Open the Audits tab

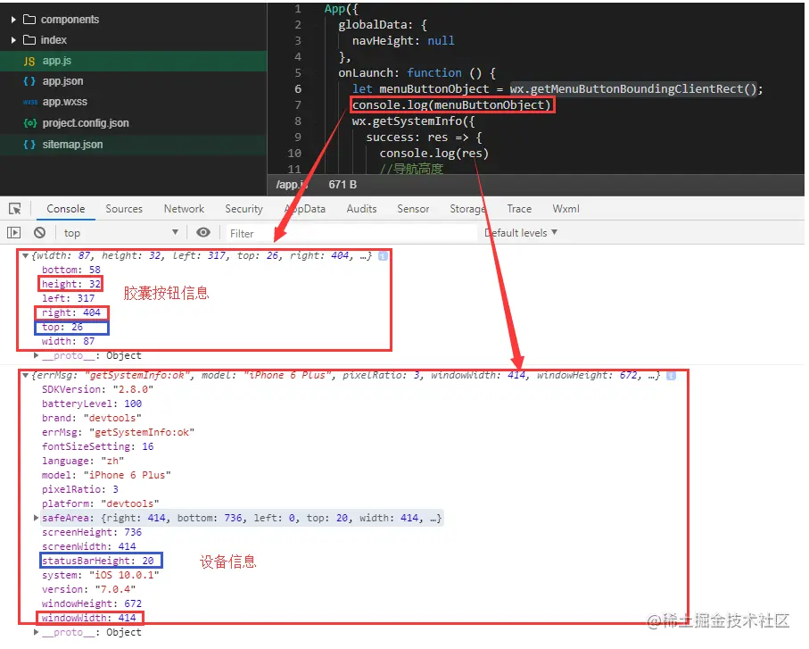(x=361, y=209)
